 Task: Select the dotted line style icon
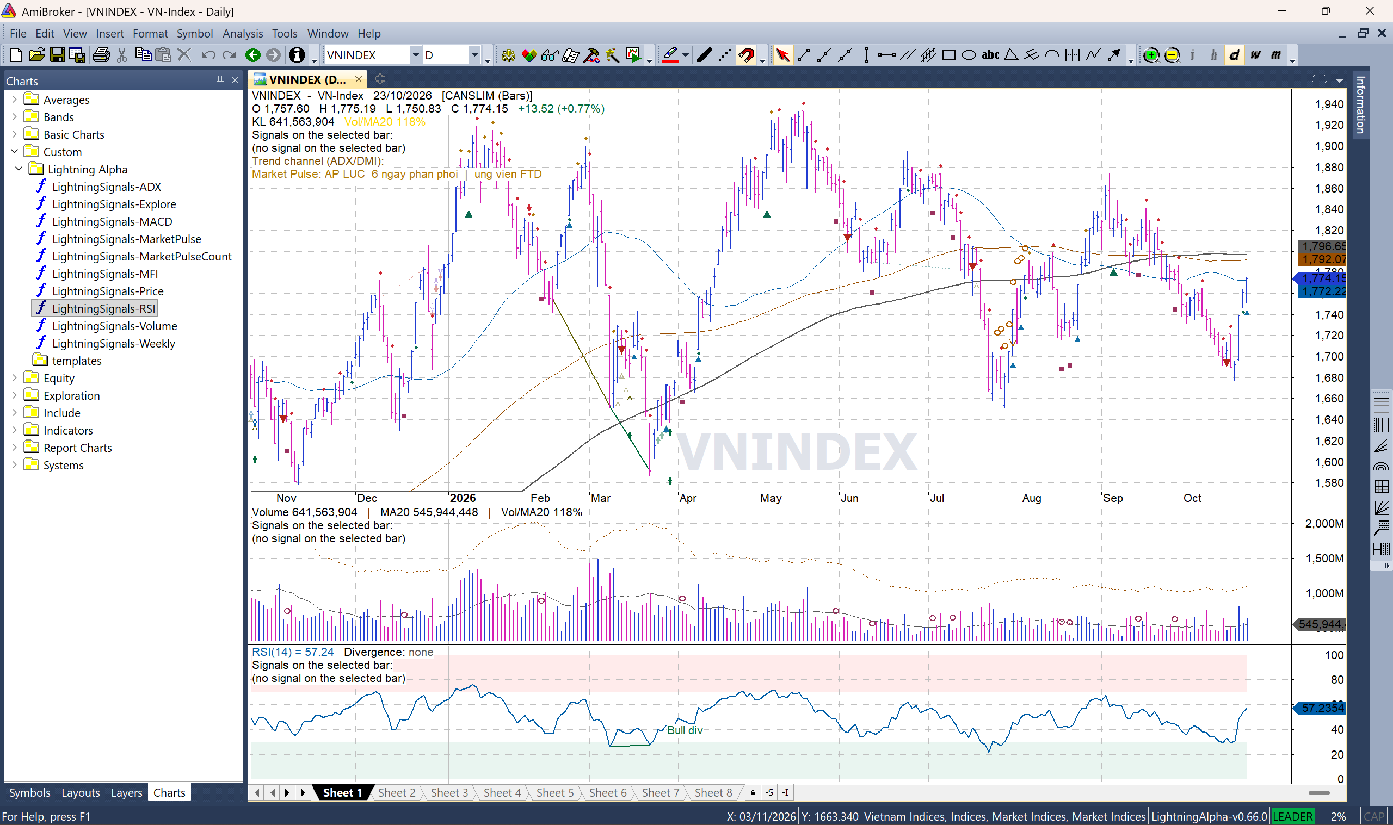coord(724,55)
